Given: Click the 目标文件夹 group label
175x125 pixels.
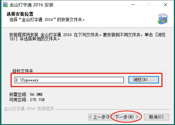Looking at the screenshot, I should [23, 71].
